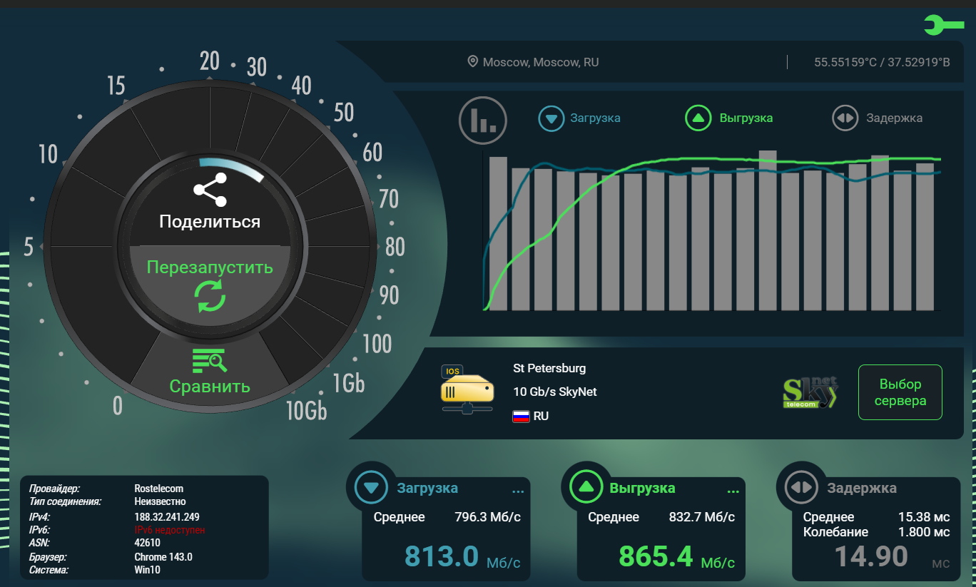Click the SkyNet telecom logo

[x=810, y=392]
